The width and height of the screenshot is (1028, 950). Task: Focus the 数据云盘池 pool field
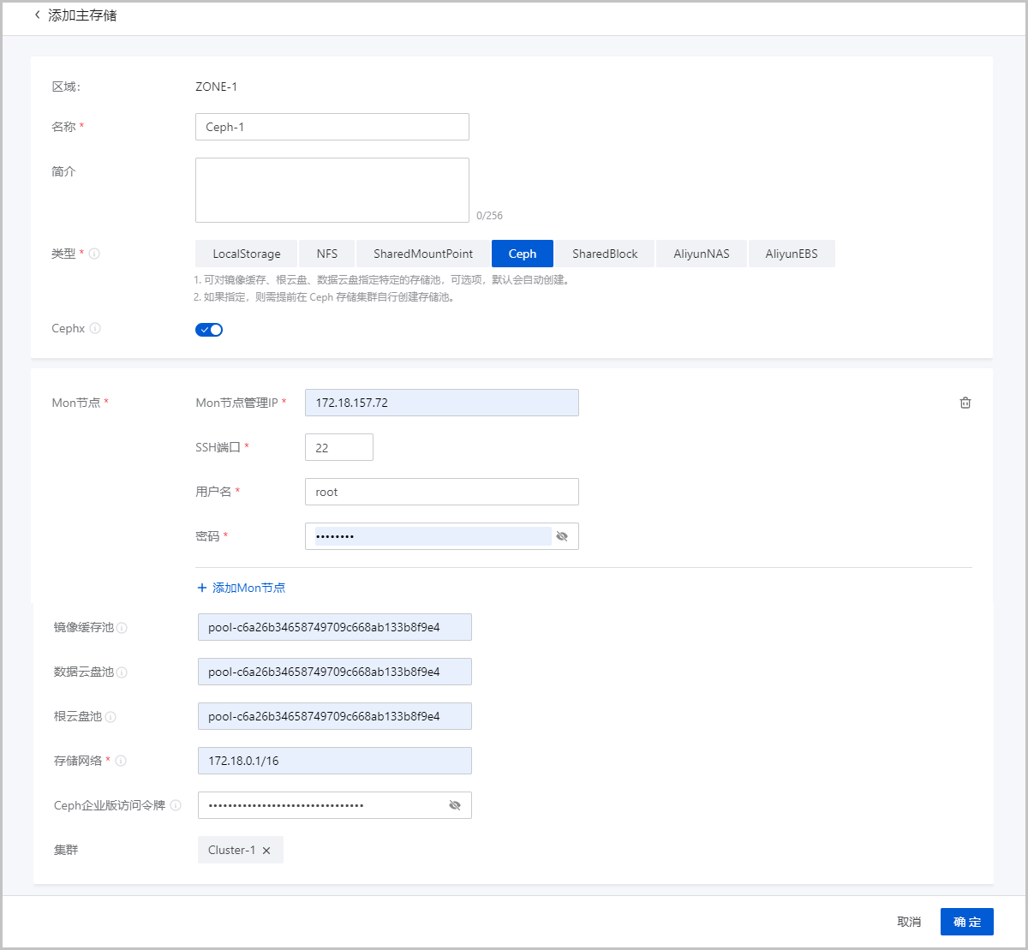click(335, 672)
